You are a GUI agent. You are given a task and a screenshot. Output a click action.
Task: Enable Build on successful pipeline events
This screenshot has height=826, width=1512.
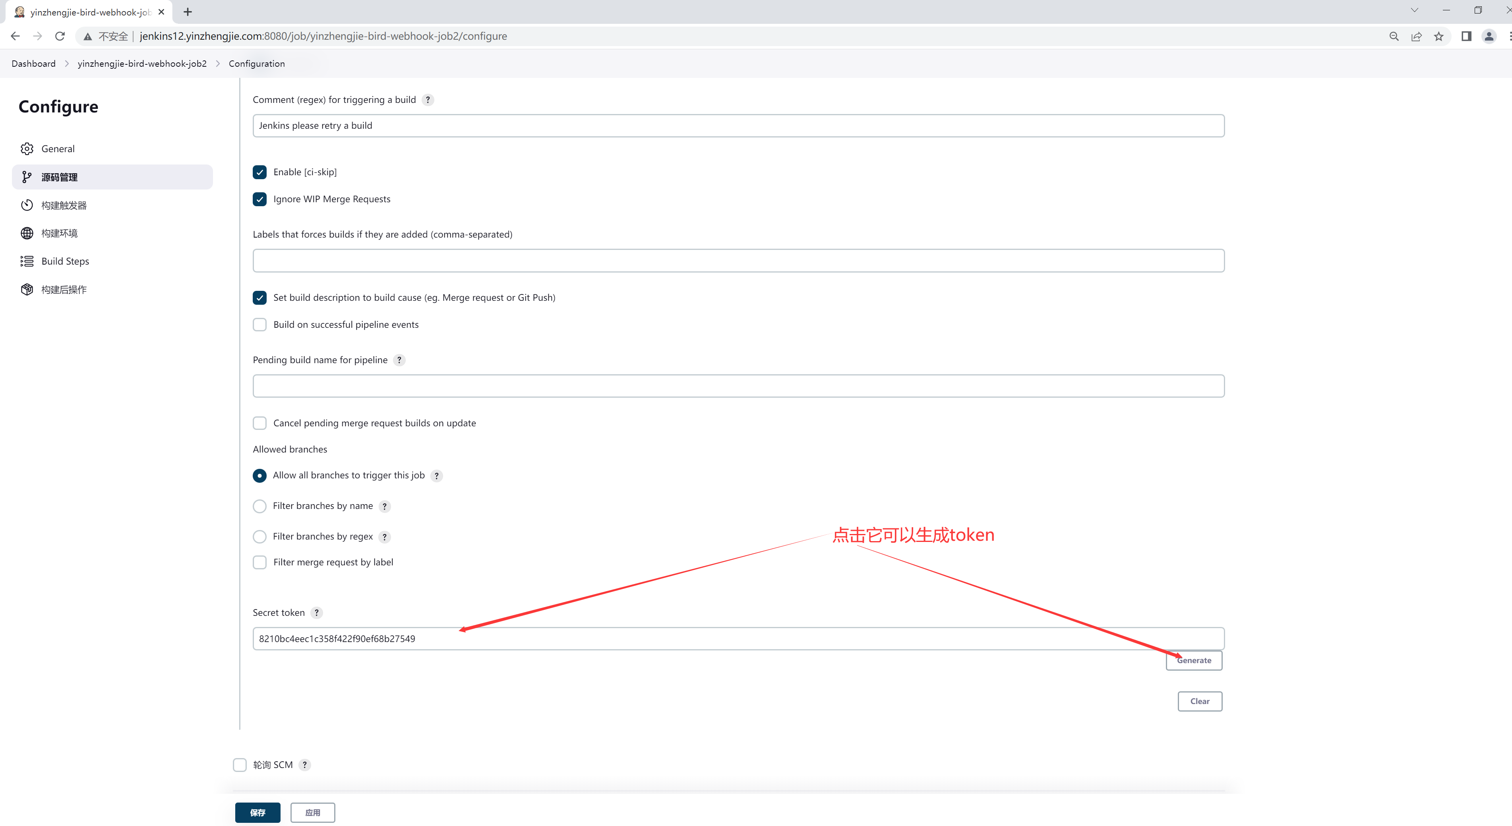coord(259,325)
